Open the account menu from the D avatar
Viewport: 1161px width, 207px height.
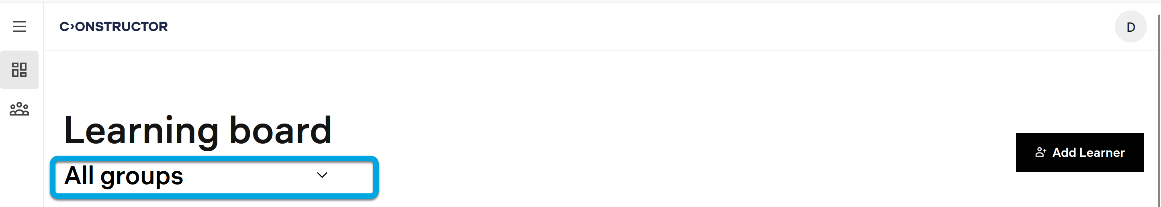point(1130,27)
